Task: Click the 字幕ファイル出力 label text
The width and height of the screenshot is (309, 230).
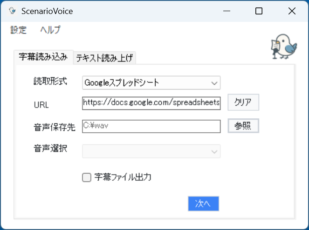Action: pos(123,177)
